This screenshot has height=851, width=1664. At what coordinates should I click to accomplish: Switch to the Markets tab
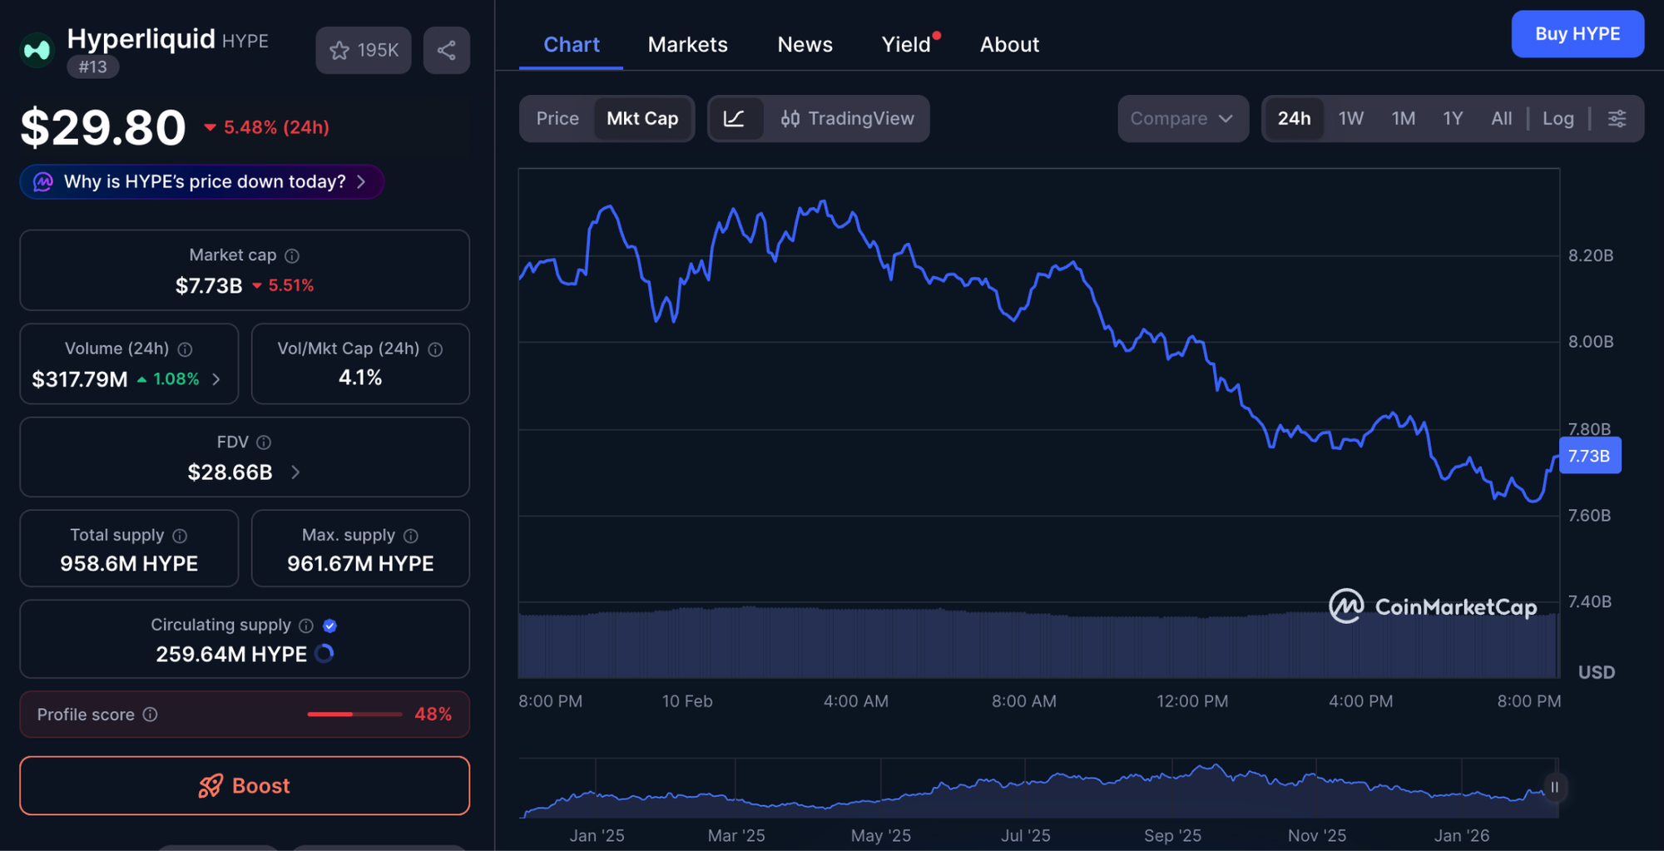point(688,44)
